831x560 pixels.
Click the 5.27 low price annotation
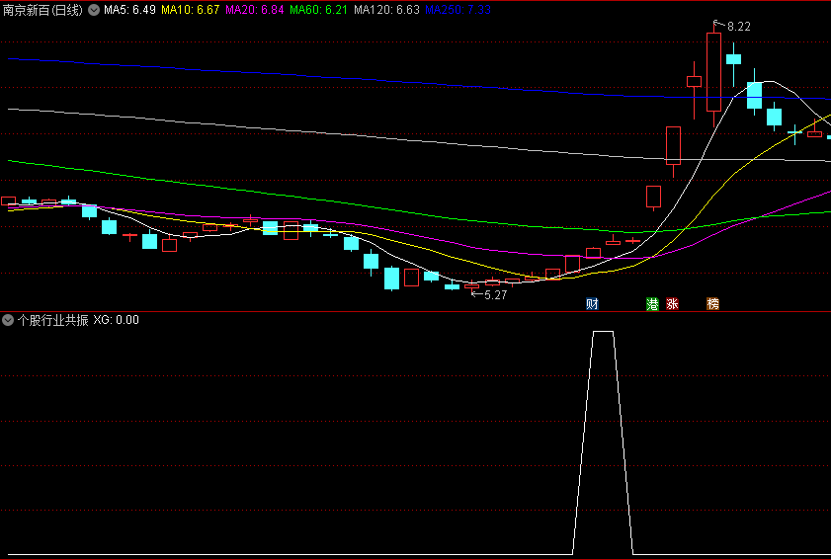(x=495, y=295)
